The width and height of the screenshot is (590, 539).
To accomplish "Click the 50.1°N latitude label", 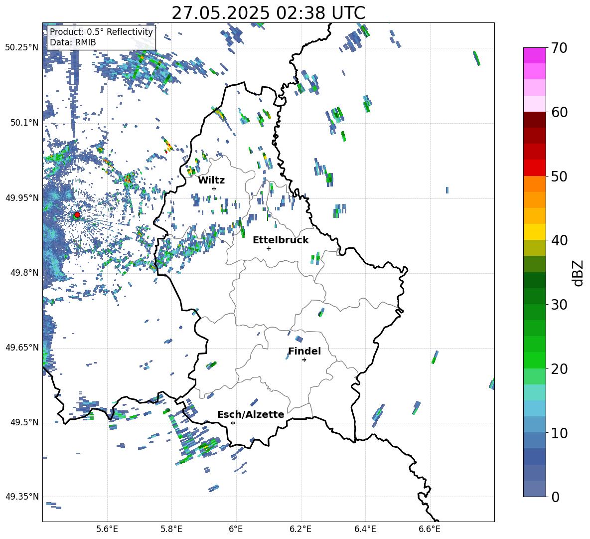I will pyautogui.click(x=24, y=123).
